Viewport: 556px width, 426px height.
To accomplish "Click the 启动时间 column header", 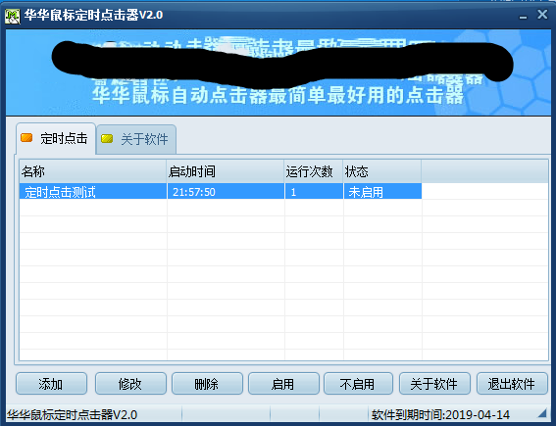I will pos(226,171).
